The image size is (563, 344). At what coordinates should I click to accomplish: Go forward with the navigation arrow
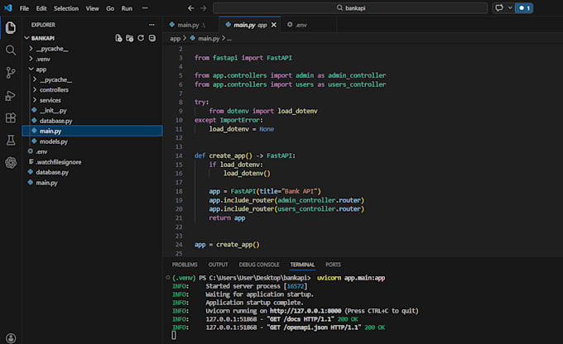(x=203, y=8)
